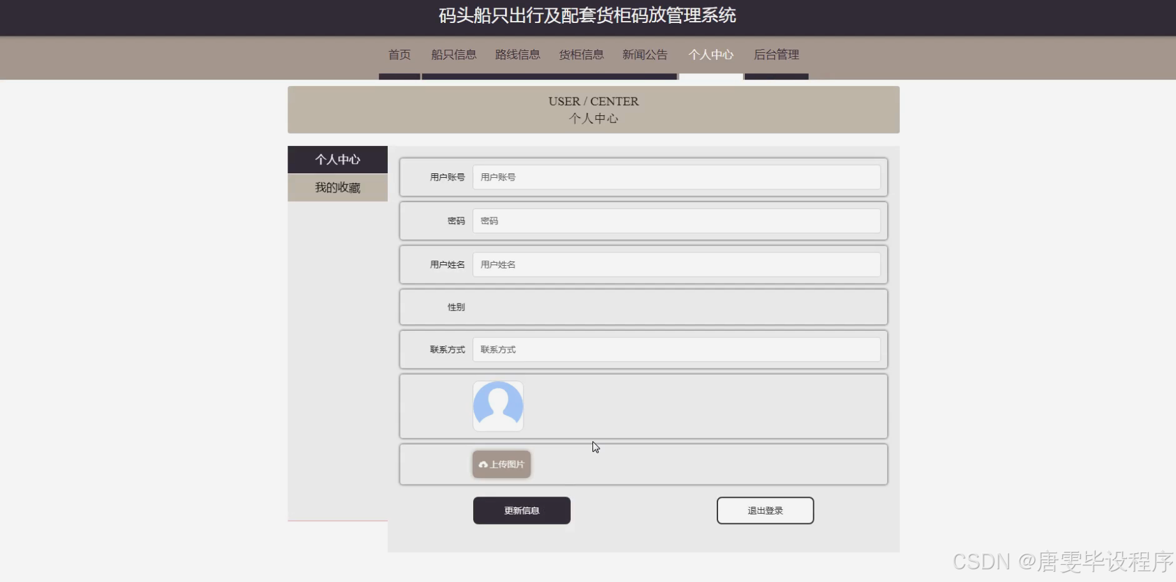The height and width of the screenshot is (582, 1176).
Task: Click the 用户账号 field label
Action: (x=447, y=177)
